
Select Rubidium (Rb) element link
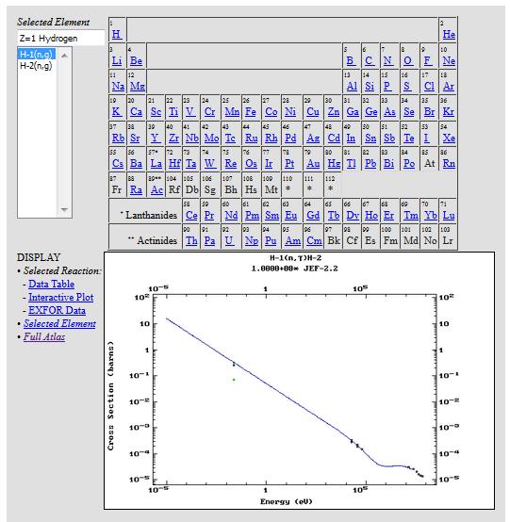(118, 138)
